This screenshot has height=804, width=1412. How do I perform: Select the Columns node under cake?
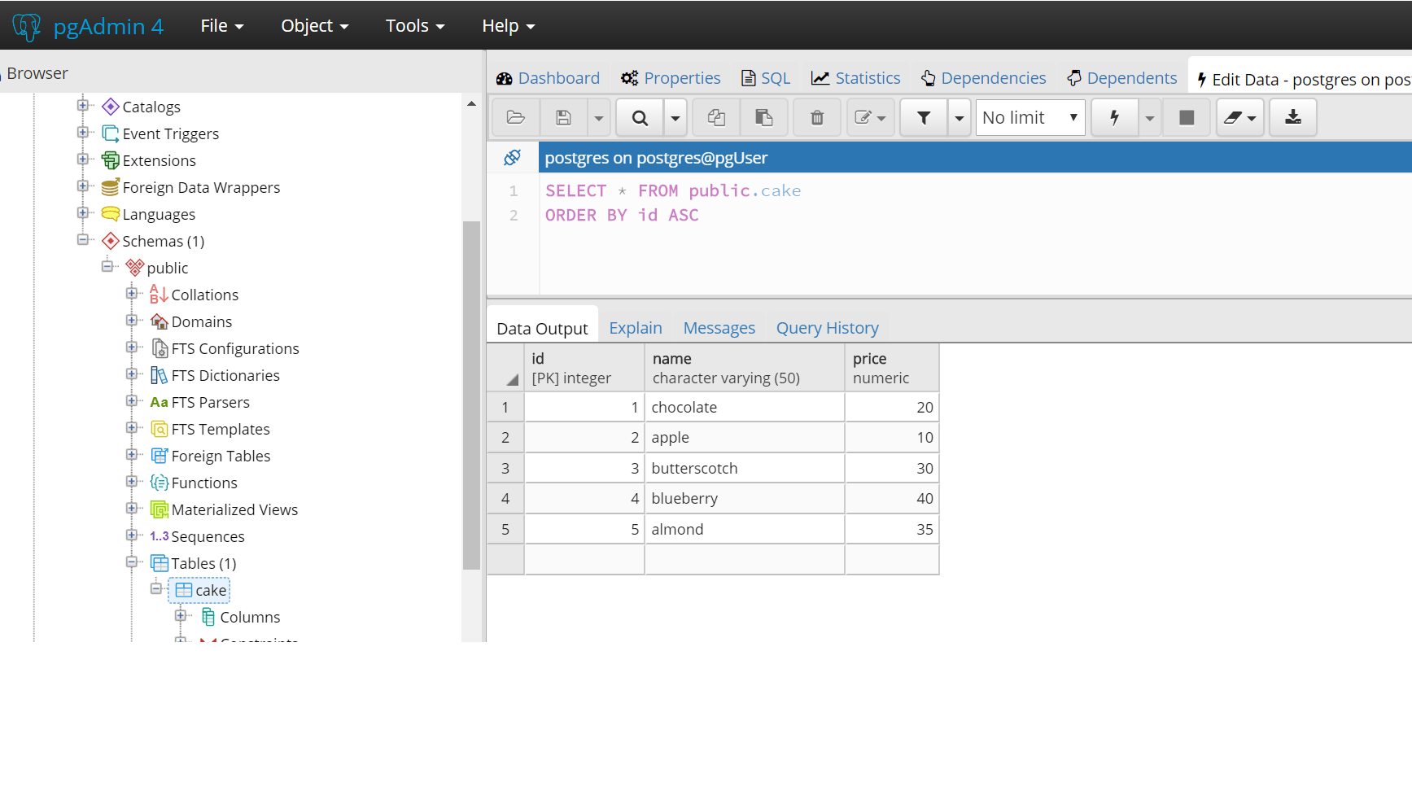(x=249, y=617)
